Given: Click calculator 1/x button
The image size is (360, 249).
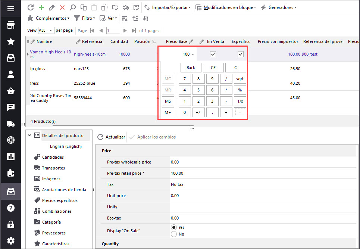Looking at the screenshot, I should [240, 101].
